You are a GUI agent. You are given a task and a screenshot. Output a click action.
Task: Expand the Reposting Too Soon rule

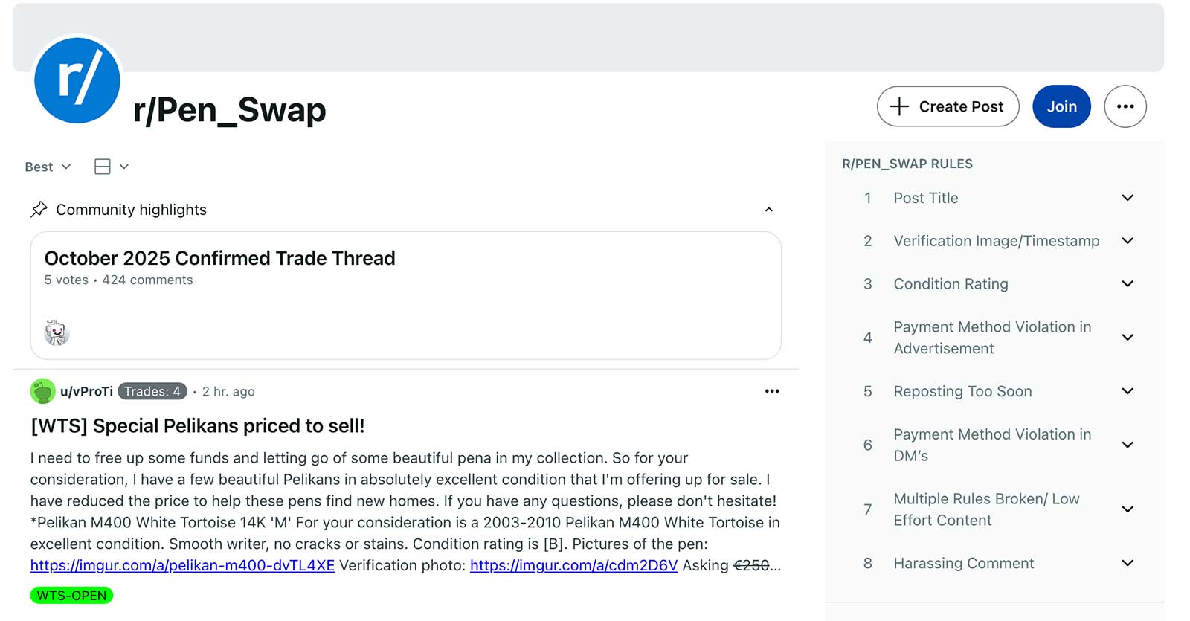coord(1127,391)
